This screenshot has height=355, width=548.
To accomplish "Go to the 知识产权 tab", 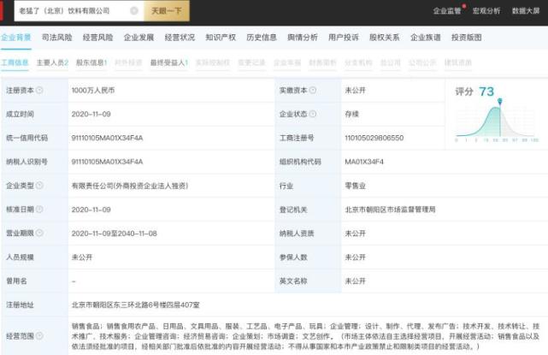I will 221,38.
